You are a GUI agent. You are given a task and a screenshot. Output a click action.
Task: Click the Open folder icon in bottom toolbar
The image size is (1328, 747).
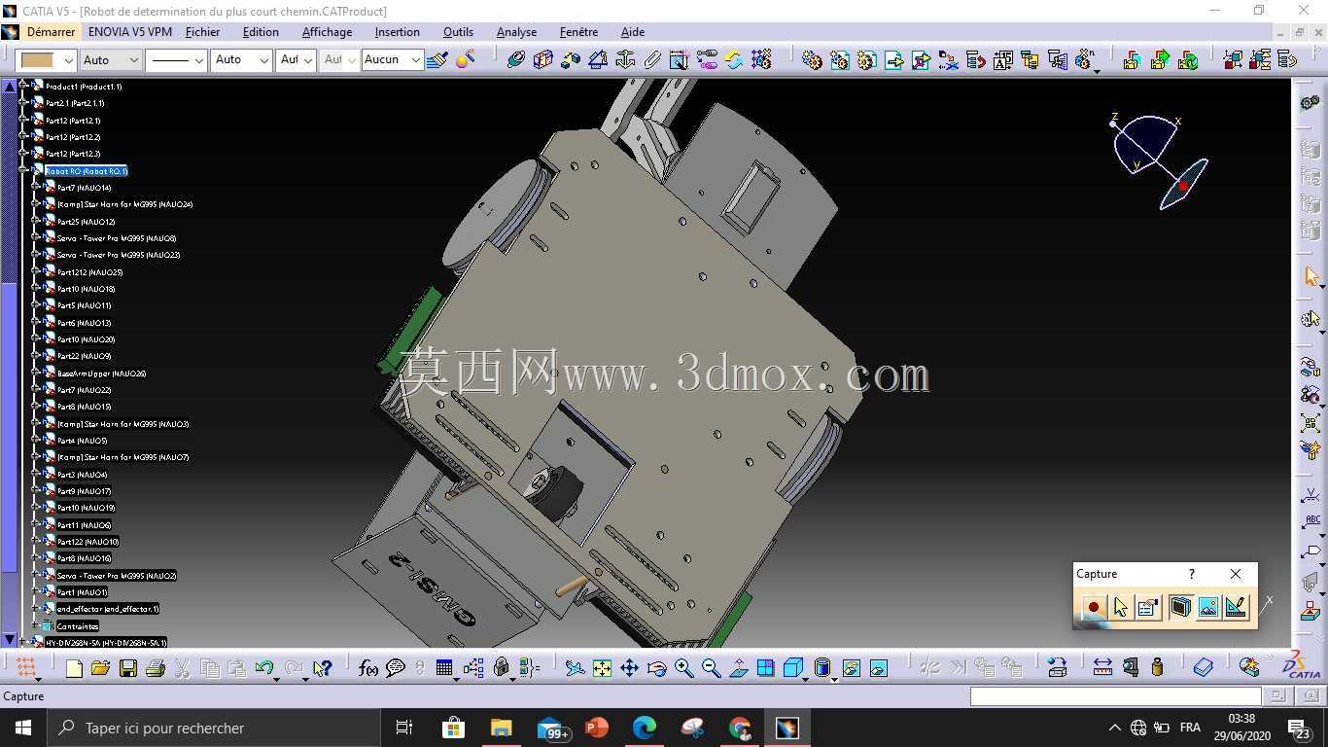click(x=100, y=668)
